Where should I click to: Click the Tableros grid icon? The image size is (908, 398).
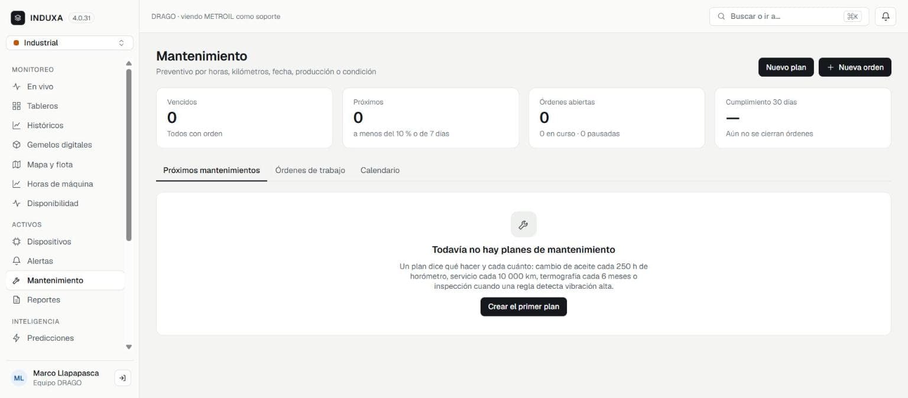click(17, 106)
